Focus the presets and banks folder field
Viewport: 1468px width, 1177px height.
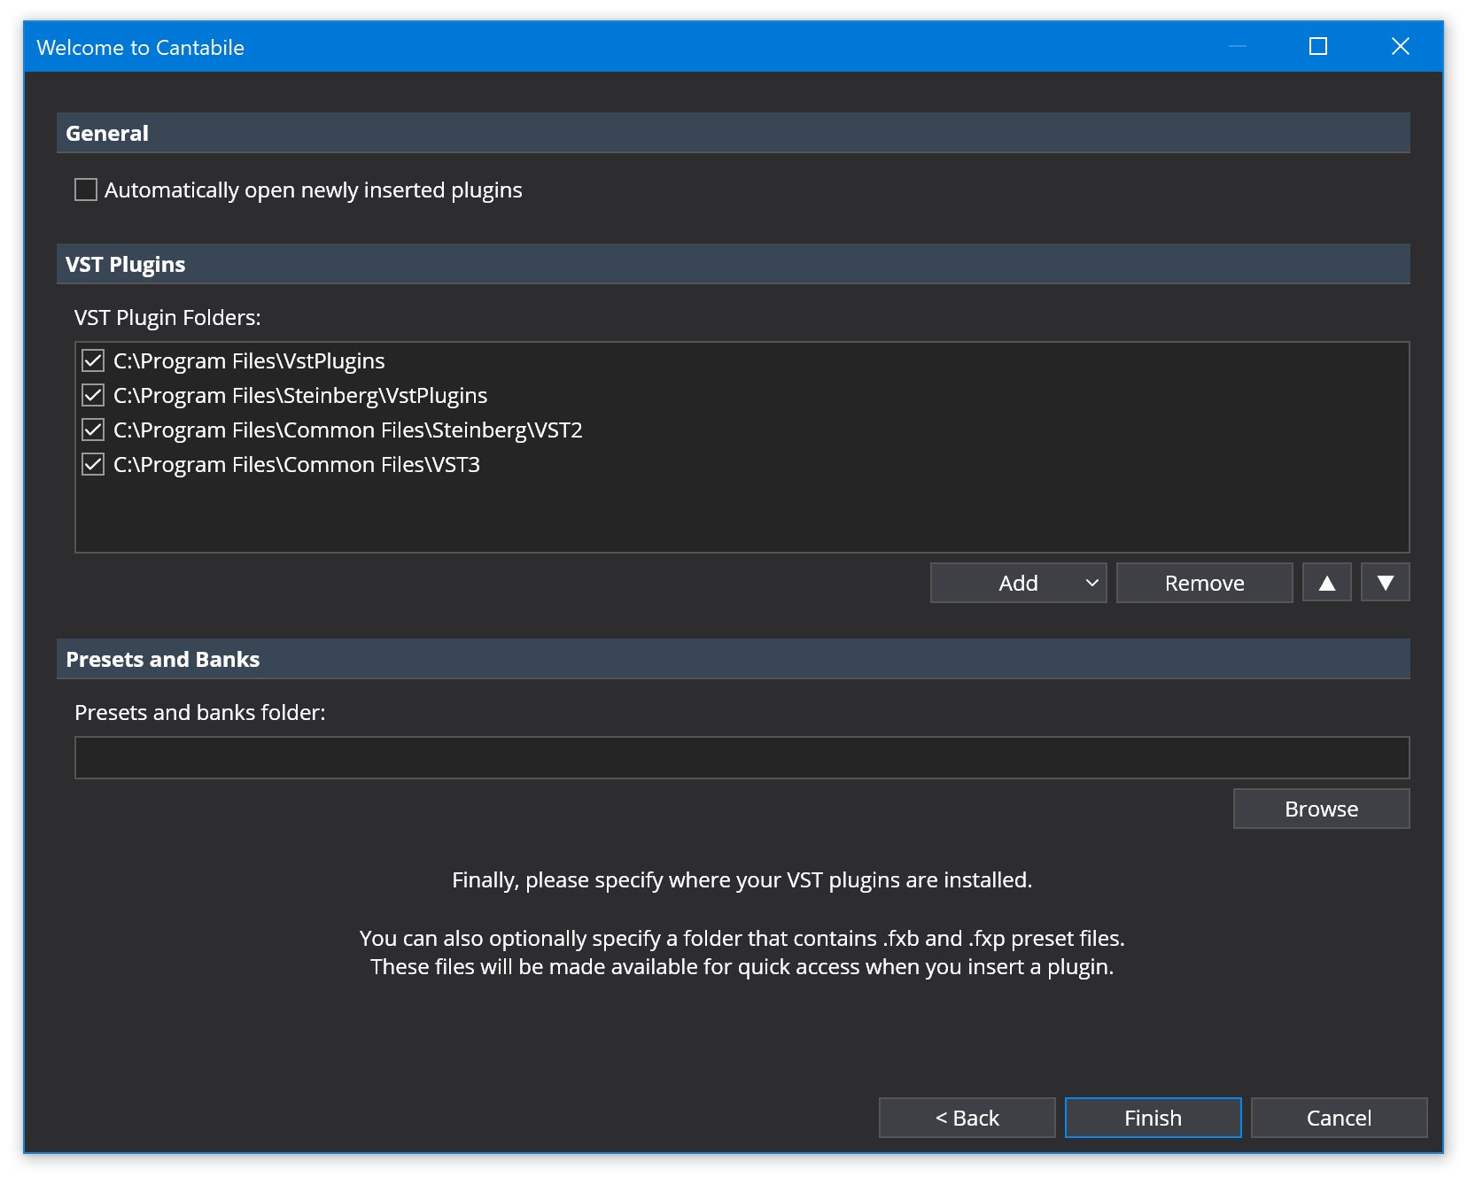(742, 757)
